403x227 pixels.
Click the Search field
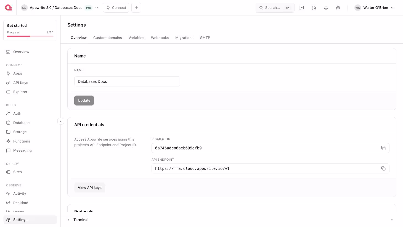[x=275, y=8]
